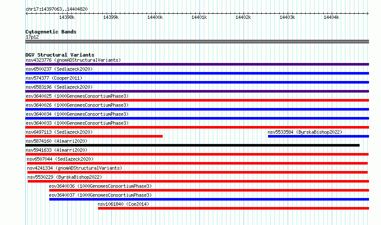Click the nsv6507044 (Sedlazeck2020) red bar
This screenshot has height=225, width=381.
tap(197, 163)
